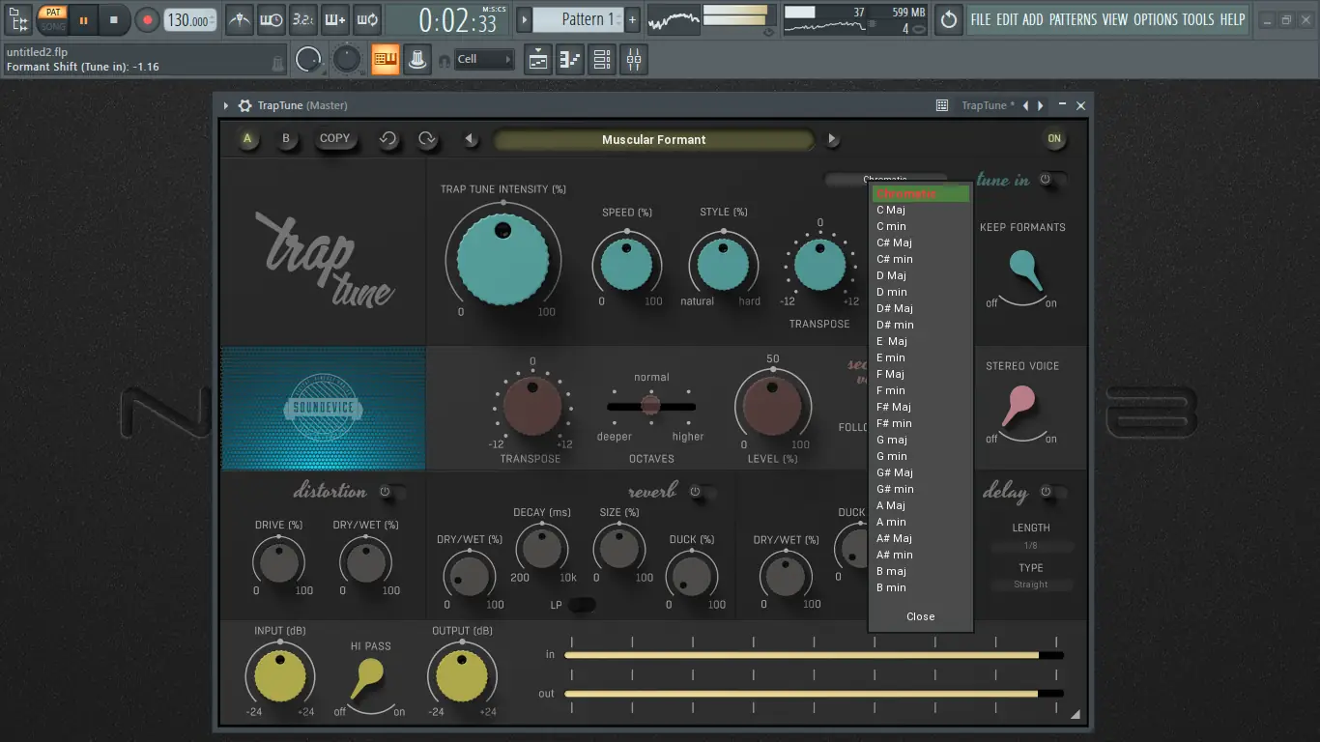The image size is (1320, 742).
Task: Open the EDIT menu
Action: (1008, 19)
